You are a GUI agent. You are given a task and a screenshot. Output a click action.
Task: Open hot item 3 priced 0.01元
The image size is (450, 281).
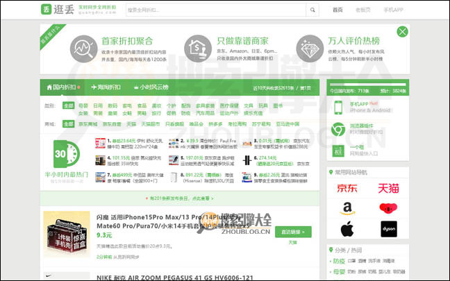click(281, 144)
